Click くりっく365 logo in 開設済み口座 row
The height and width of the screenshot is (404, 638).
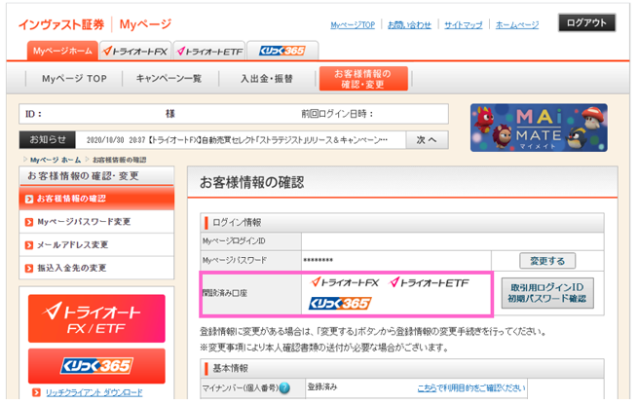(x=340, y=303)
